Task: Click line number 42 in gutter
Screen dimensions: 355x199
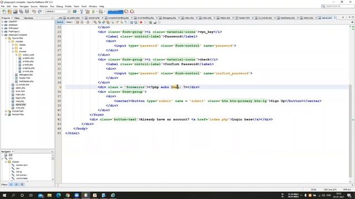Action: pyautogui.click(x=59, y=119)
